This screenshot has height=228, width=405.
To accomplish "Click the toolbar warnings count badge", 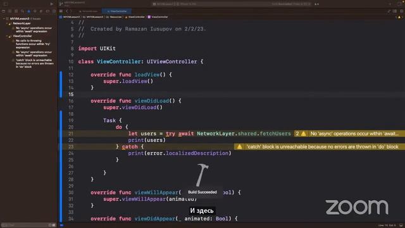I will [x=316, y=4].
